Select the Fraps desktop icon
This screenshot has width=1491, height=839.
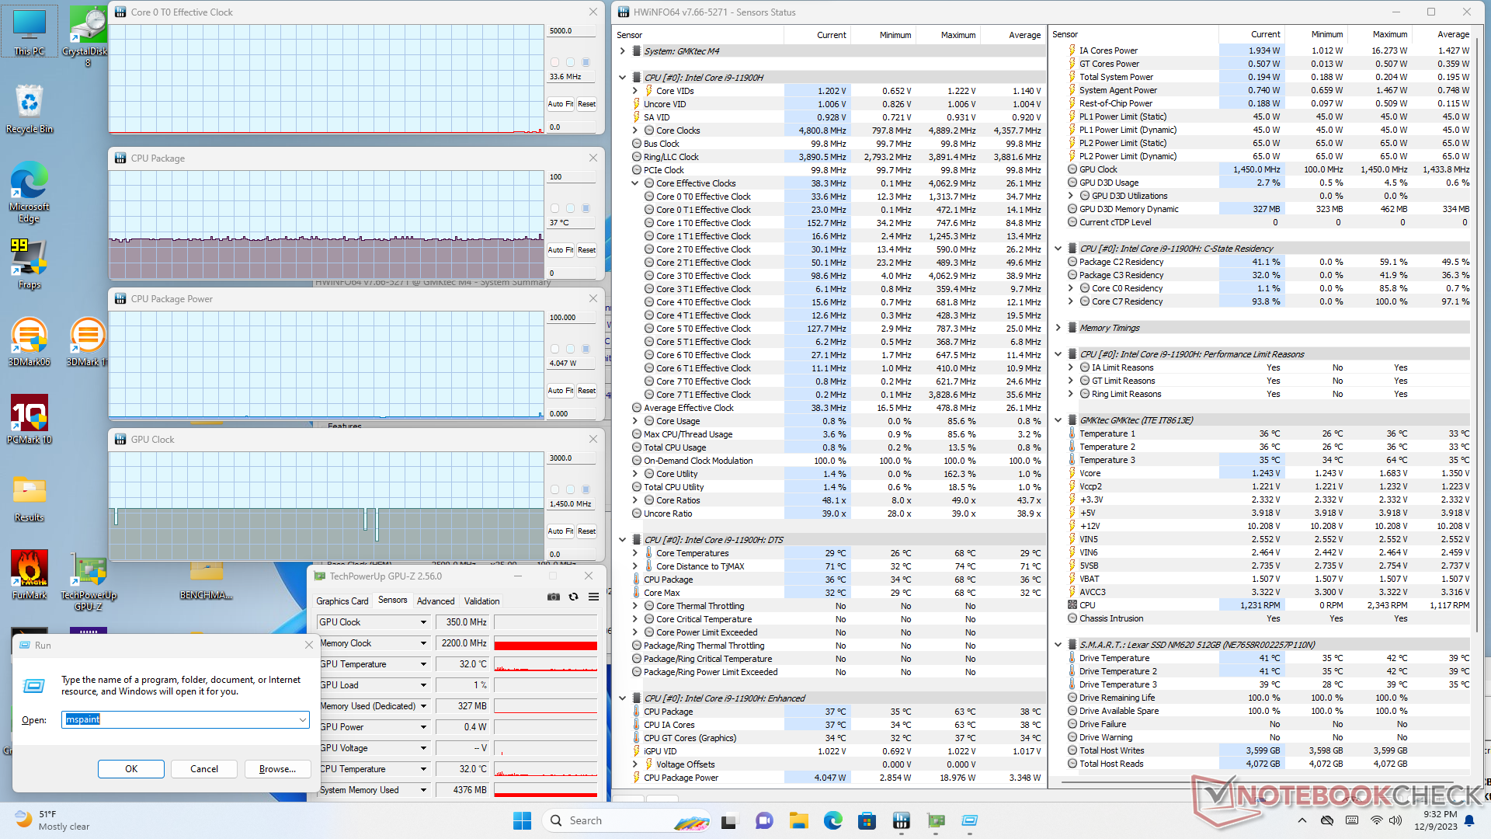[x=30, y=264]
